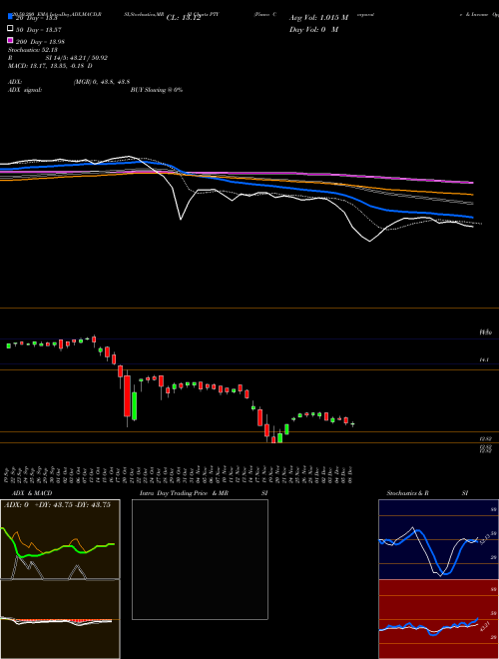Open the empty intraday trading price chart box
This screenshot has height=659, width=499.
(x=200, y=559)
